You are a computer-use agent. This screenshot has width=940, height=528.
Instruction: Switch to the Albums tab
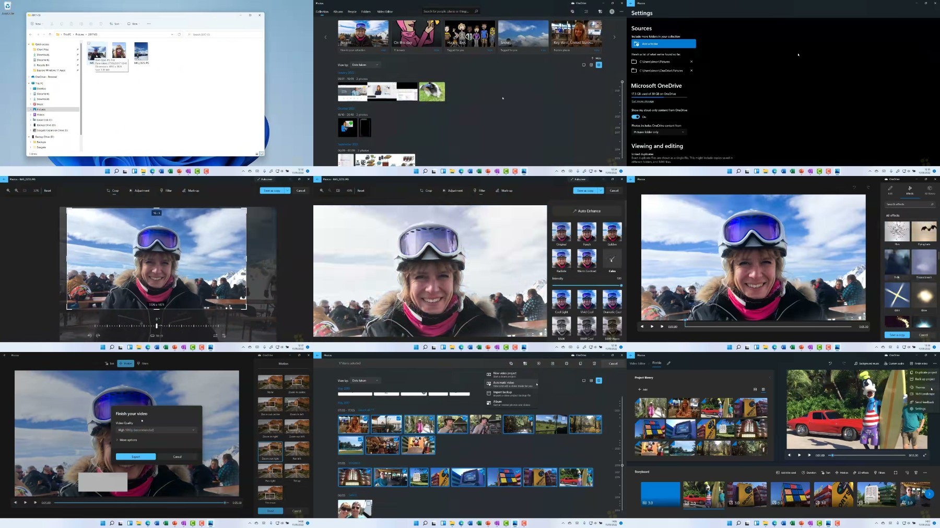338,11
